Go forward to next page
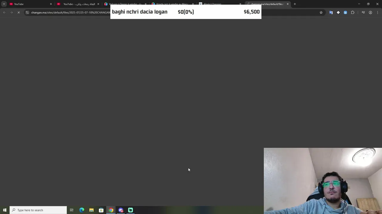Viewport: 382px width, 214px height. (x=11, y=12)
